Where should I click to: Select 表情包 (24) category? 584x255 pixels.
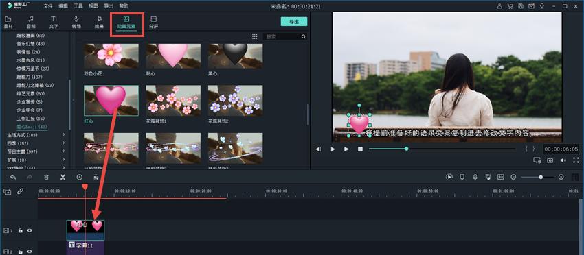tap(28, 51)
